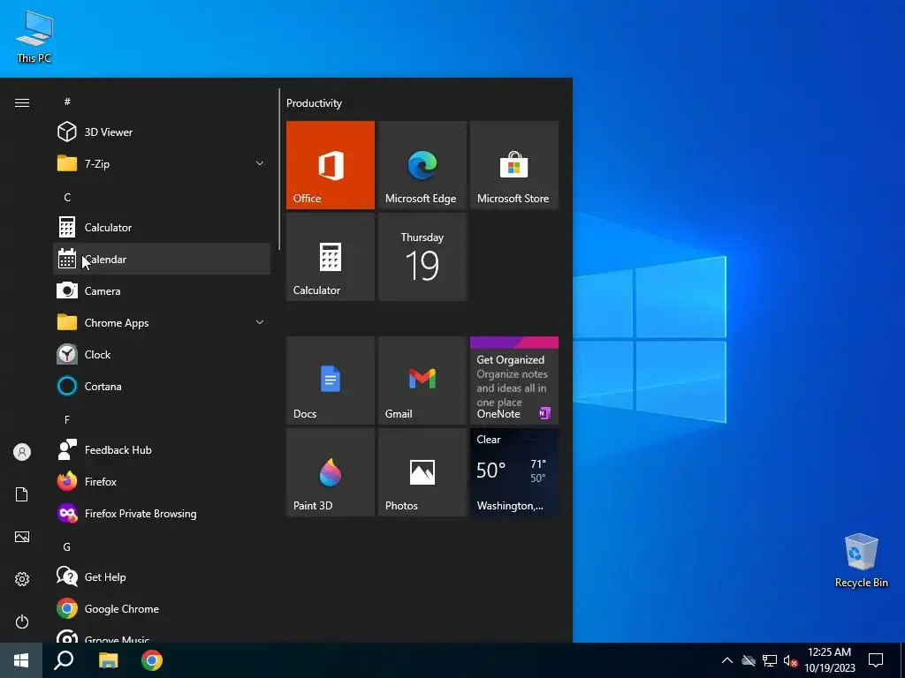
Task: Open Pictures from the Start sidebar
Action: [x=22, y=537]
